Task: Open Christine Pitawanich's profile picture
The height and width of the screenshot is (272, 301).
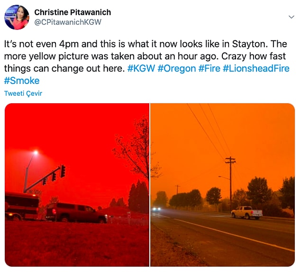Action: point(17,17)
